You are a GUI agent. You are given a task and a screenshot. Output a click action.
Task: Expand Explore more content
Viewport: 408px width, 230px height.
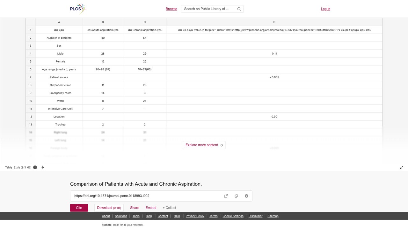coord(204,145)
